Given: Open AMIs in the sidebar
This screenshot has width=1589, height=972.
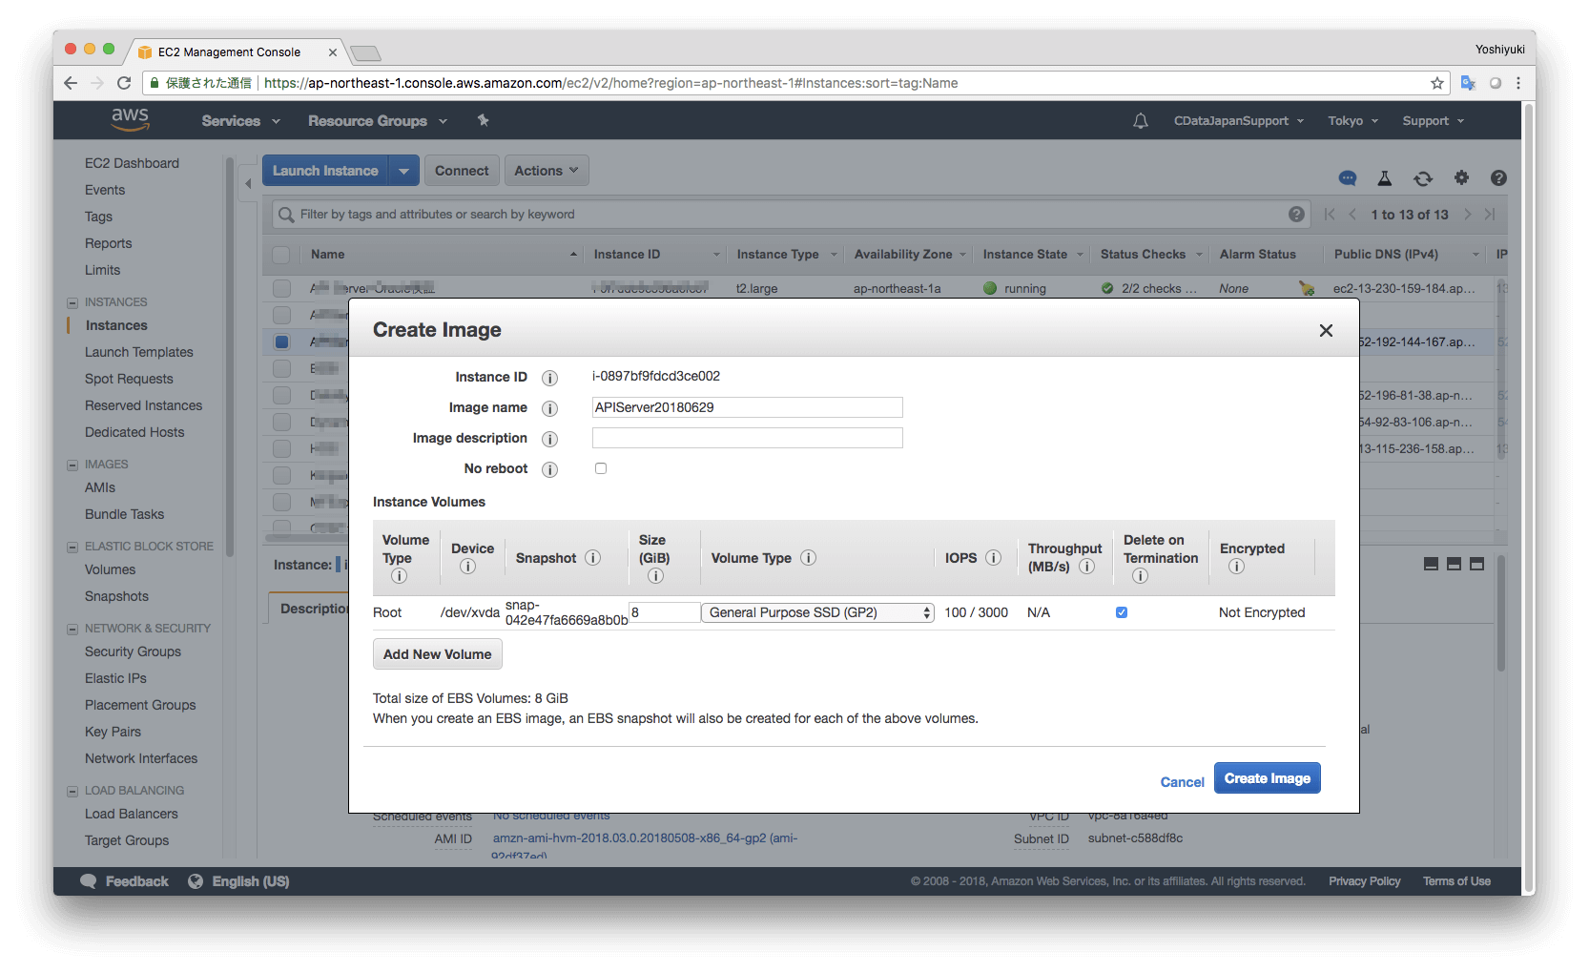Looking at the screenshot, I should pyautogui.click(x=100, y=487).
